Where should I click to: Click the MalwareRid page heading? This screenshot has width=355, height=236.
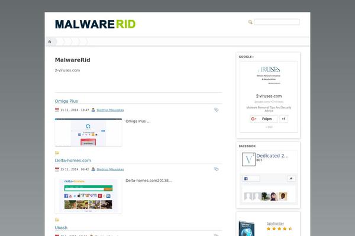pyautogui.click(x=72, y=60)
